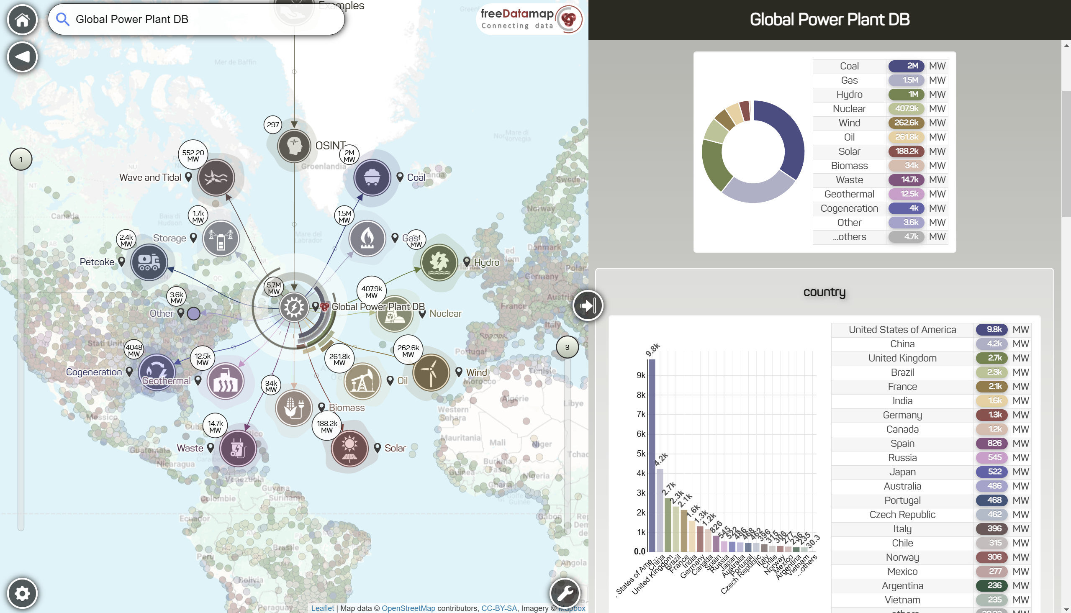Select the Geothermal row in legend
This screenshot has height=613, width=1071.
880,194
